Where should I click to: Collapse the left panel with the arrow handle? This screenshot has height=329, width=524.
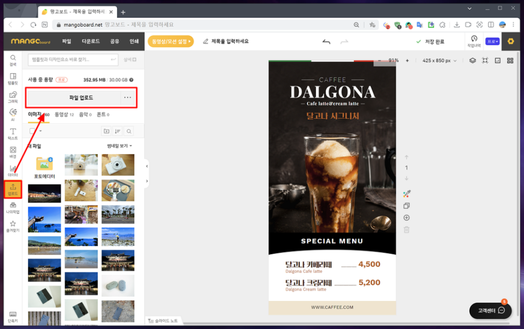point(146,166)
